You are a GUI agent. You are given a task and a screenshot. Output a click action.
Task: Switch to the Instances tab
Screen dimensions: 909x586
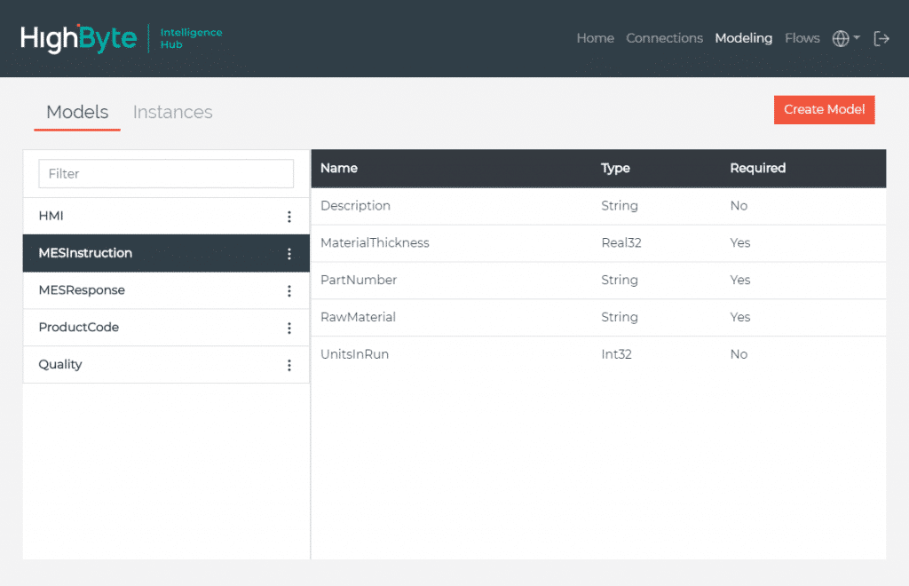172,112
